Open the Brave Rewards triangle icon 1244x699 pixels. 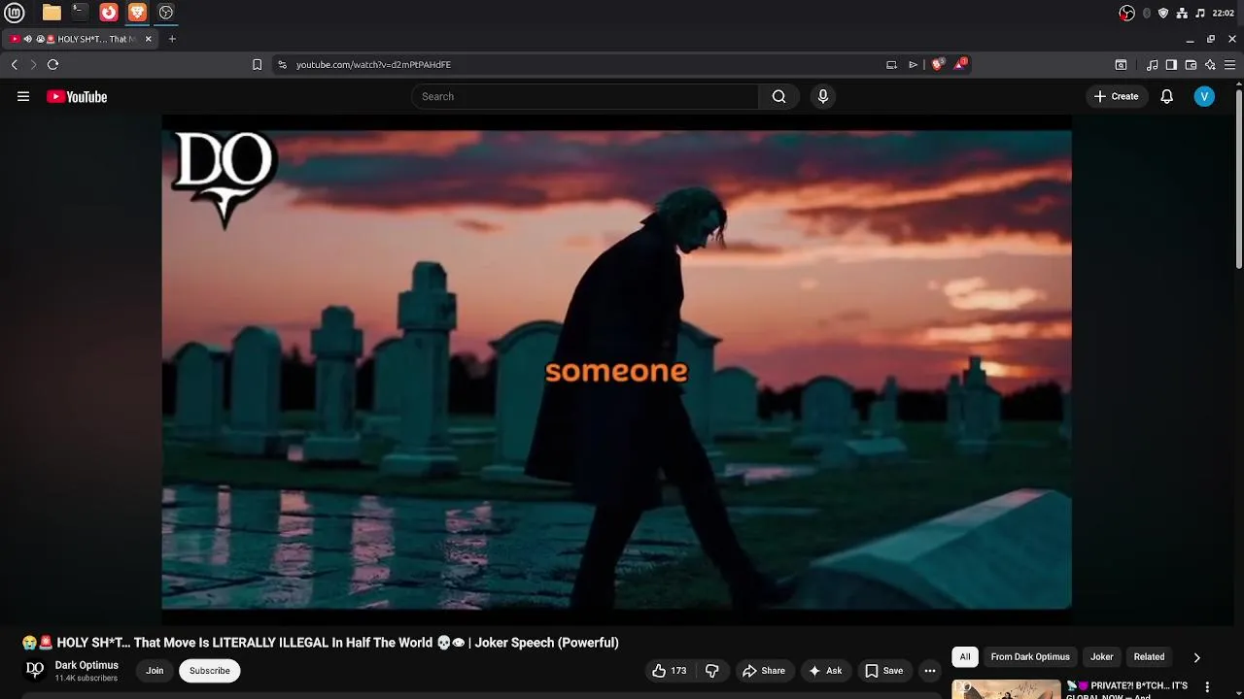click(x=961, y=64)
